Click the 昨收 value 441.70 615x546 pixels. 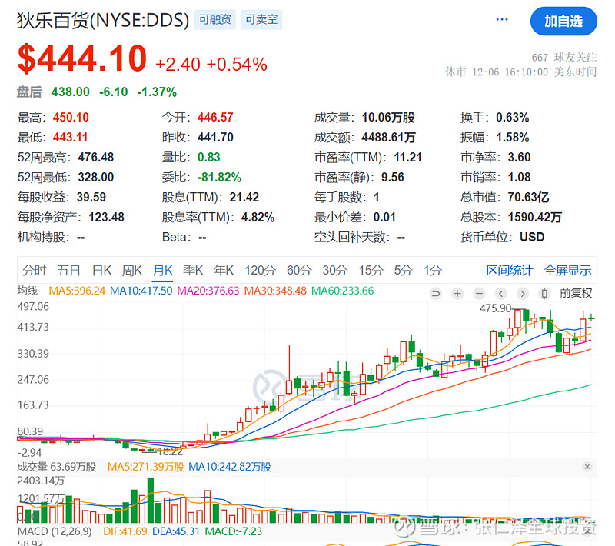(x=215, y=138)
